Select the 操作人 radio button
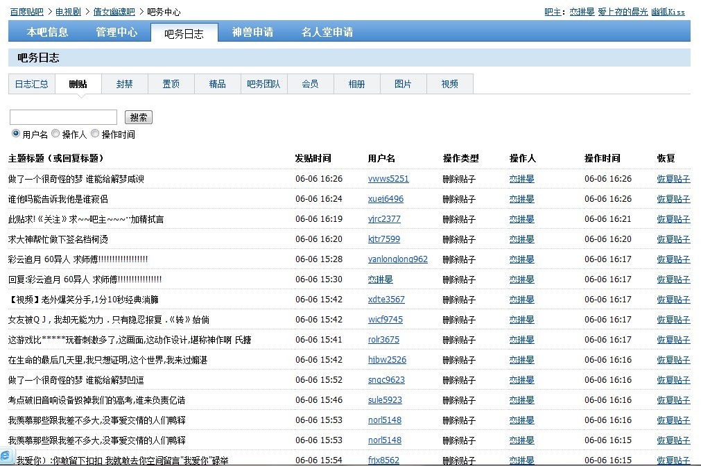This screenshot has height=466, width=701. [x=55, y=133]
